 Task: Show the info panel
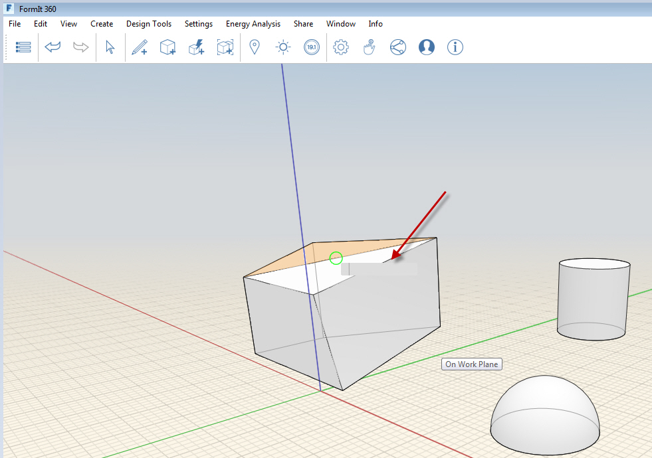click(x=455, y=47)
